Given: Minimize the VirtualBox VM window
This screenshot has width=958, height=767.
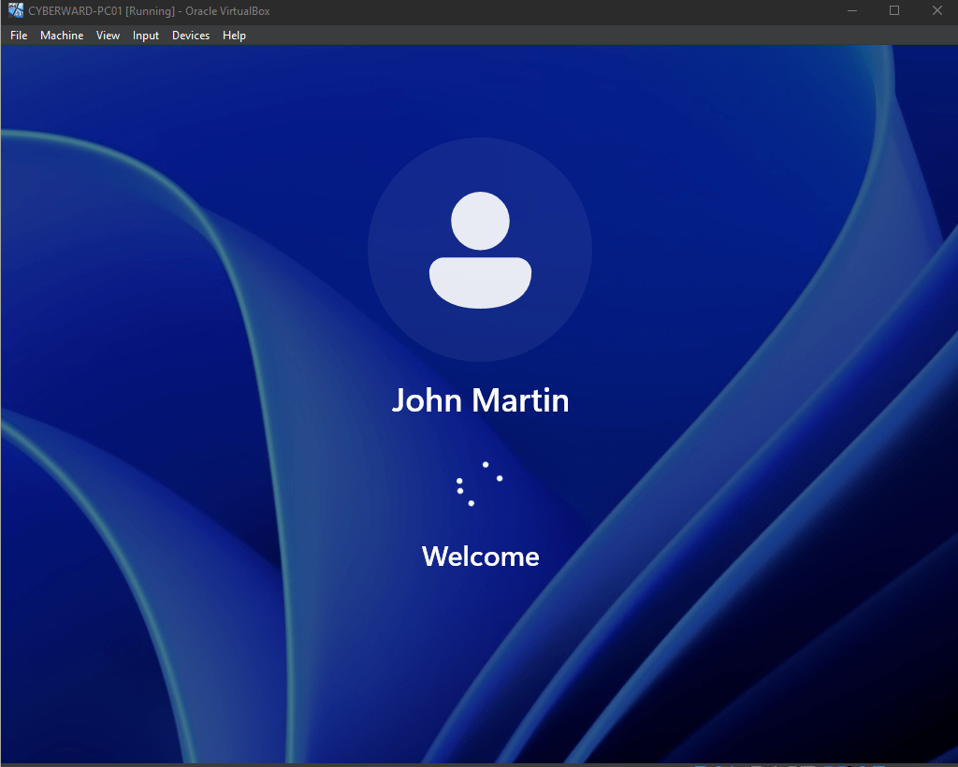Looking at the screenshot, I should pos(852,11).
